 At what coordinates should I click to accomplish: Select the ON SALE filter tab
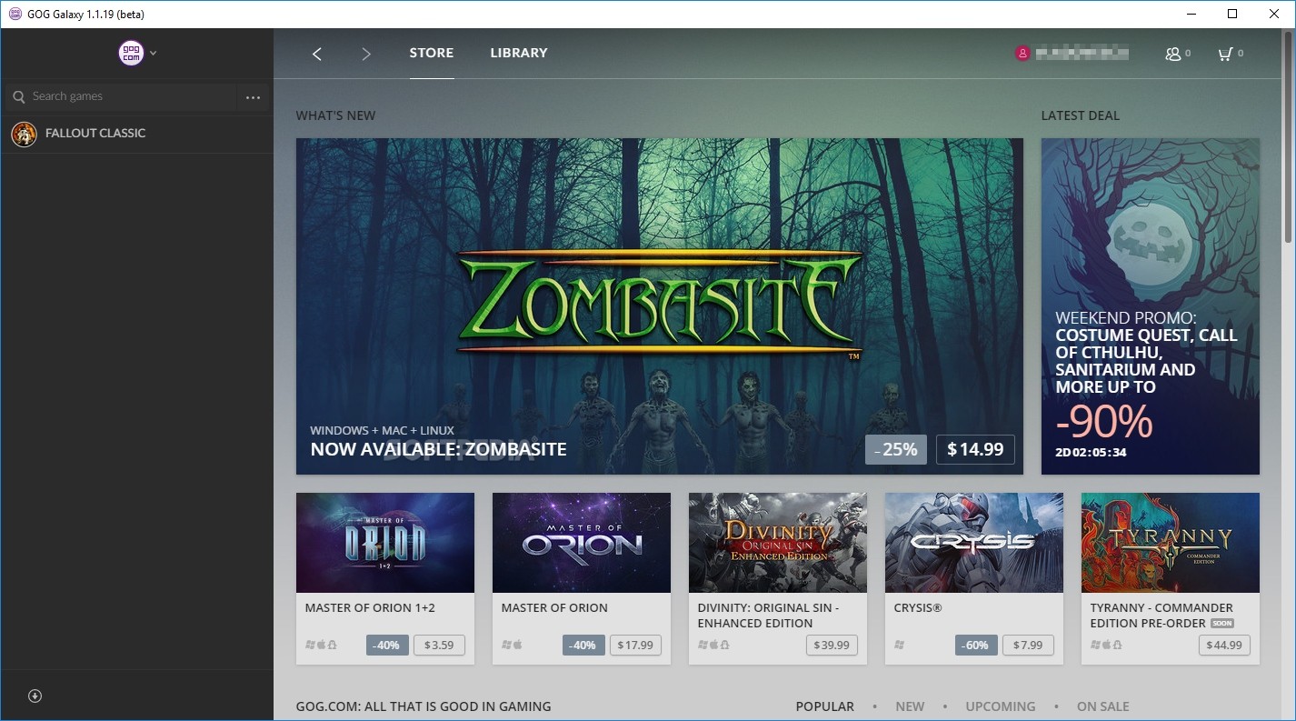click(1103, 706)
